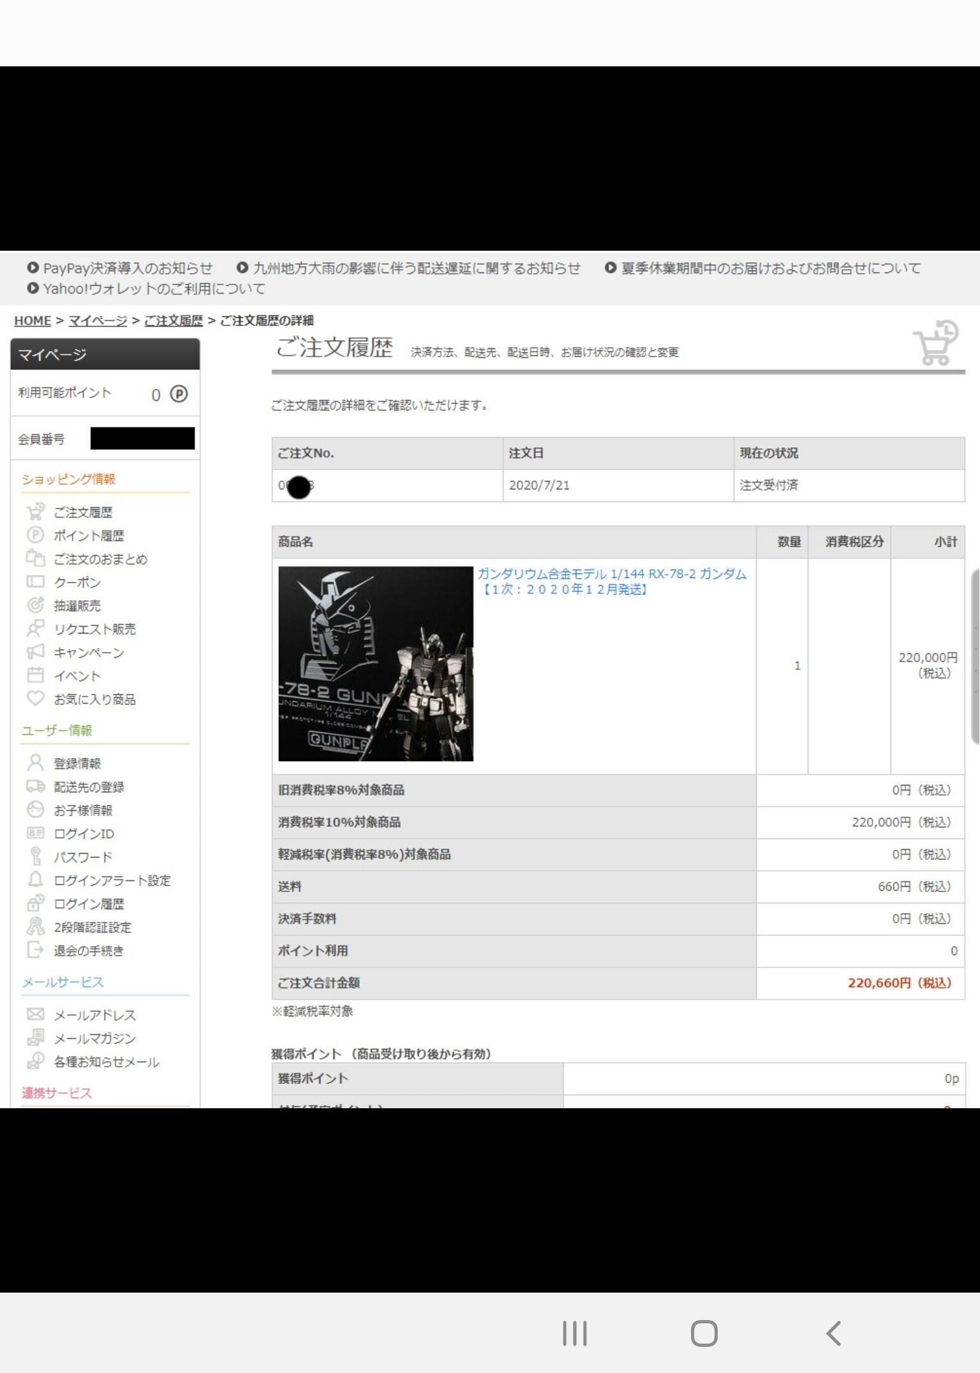Click the exit icon beside 退会の手続き
The height and width of the screenshot is (1373, 980).
[x=36, y=950]
